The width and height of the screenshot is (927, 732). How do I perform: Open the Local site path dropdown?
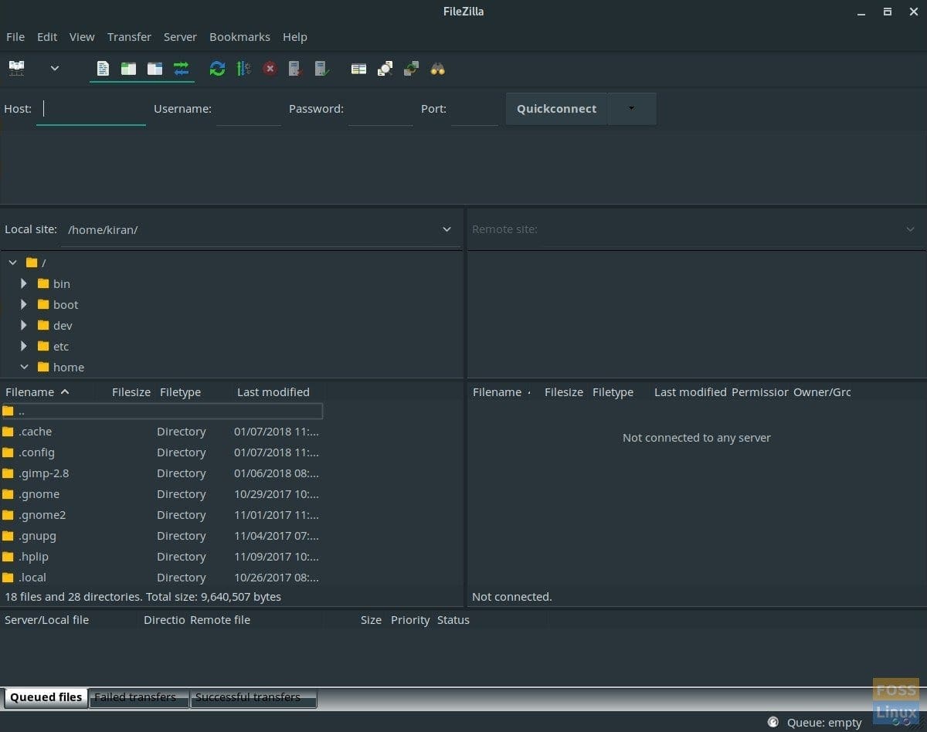click(447, 229)
